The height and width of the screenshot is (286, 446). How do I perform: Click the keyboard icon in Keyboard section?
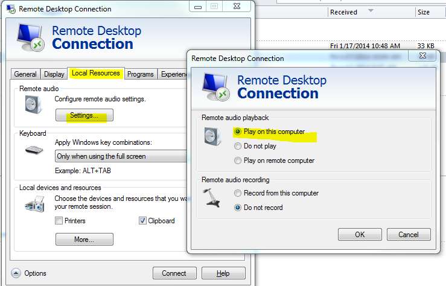coord(34,150)
